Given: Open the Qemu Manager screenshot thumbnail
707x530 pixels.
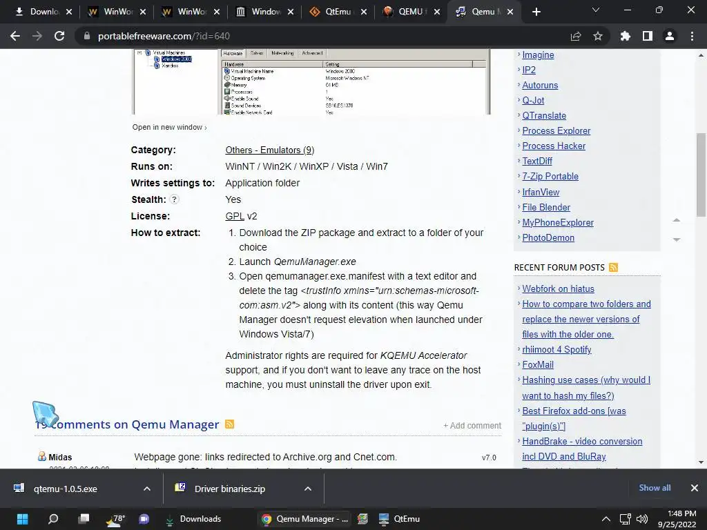Looking at the screenshot, I should click(311, 82).
